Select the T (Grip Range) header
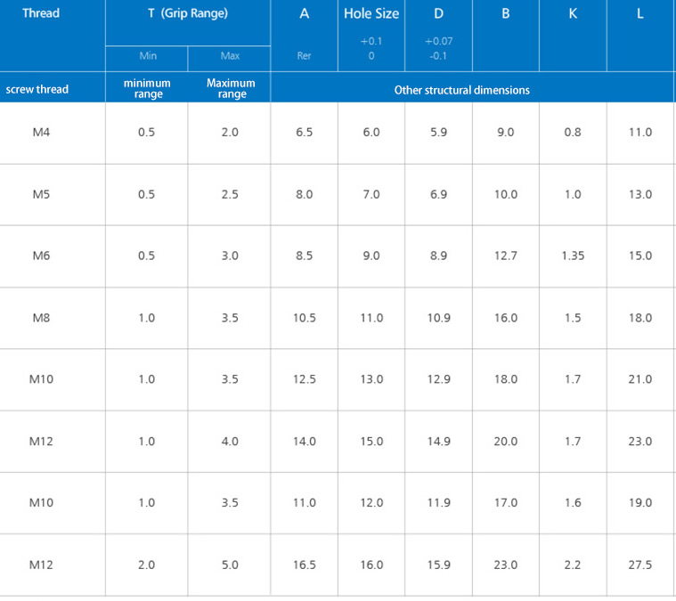 (x=188, y=13)
